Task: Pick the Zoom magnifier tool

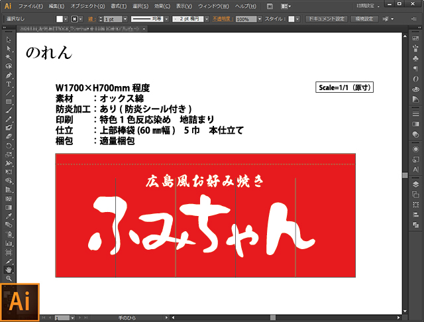Action: tap(9, 278)
